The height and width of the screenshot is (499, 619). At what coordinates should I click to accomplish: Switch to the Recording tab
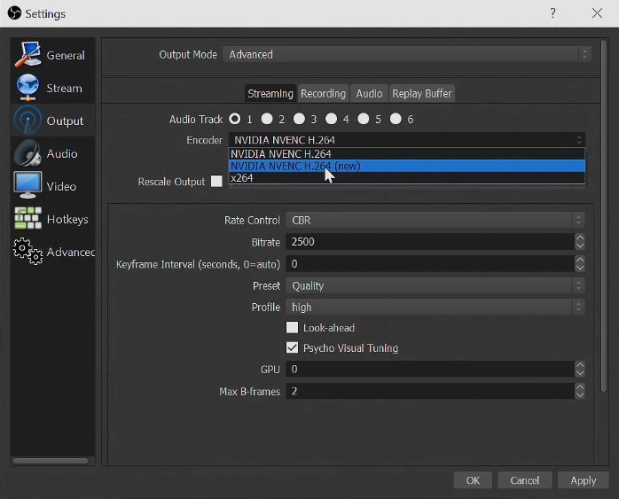(x=324, y=93)
